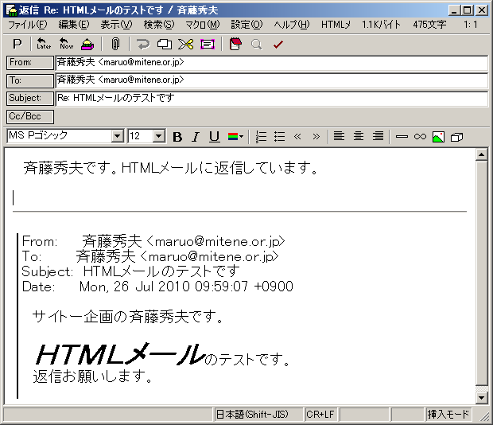Align text left
493x425 pixels.
pos(339,136)
